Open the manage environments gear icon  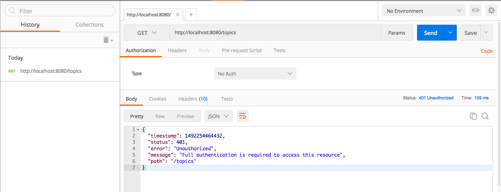[491, 10]
